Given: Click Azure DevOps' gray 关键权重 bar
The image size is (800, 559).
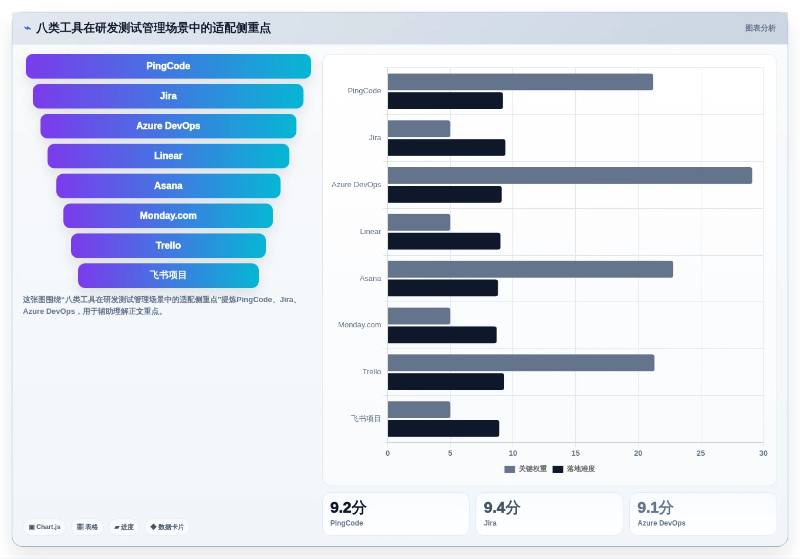Looking at the screenshot, I should tap(570, 175).
